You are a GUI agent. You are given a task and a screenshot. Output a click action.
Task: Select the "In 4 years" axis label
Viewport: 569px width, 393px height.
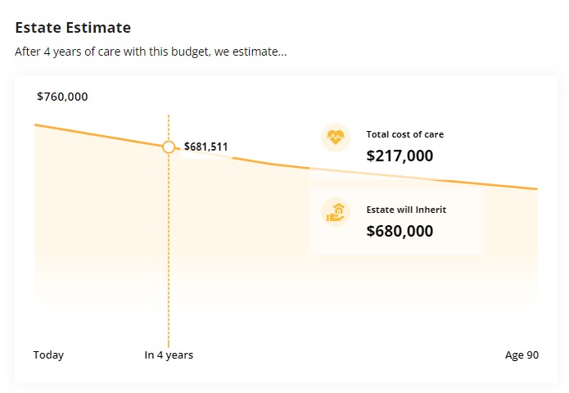pos(169,355)
